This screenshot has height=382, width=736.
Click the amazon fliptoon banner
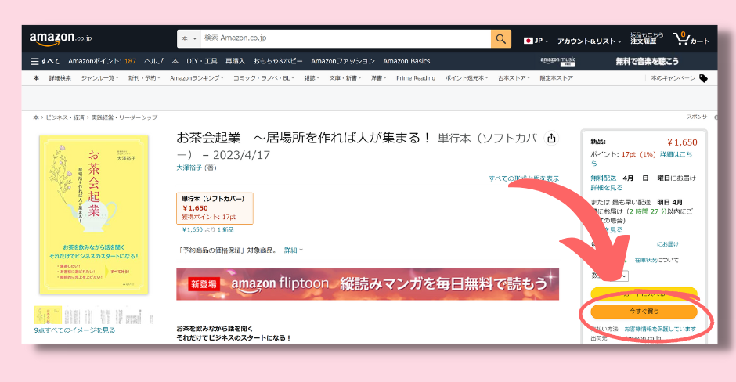[367, 284]
